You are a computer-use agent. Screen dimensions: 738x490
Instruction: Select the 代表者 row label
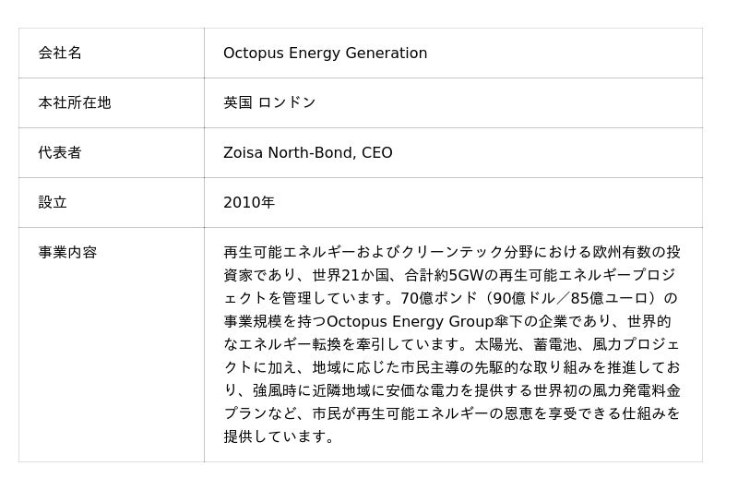point(60,153)
